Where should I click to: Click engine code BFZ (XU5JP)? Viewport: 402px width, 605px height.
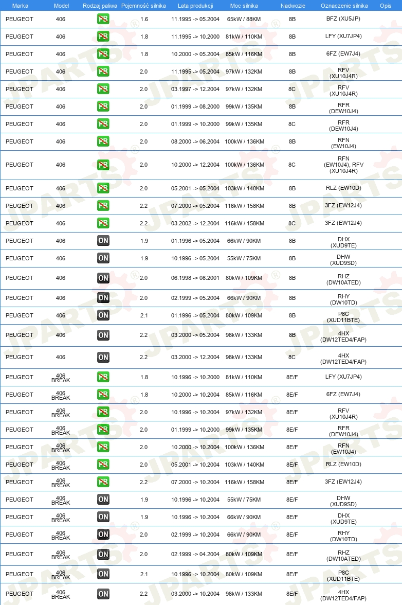coord(343,19)
